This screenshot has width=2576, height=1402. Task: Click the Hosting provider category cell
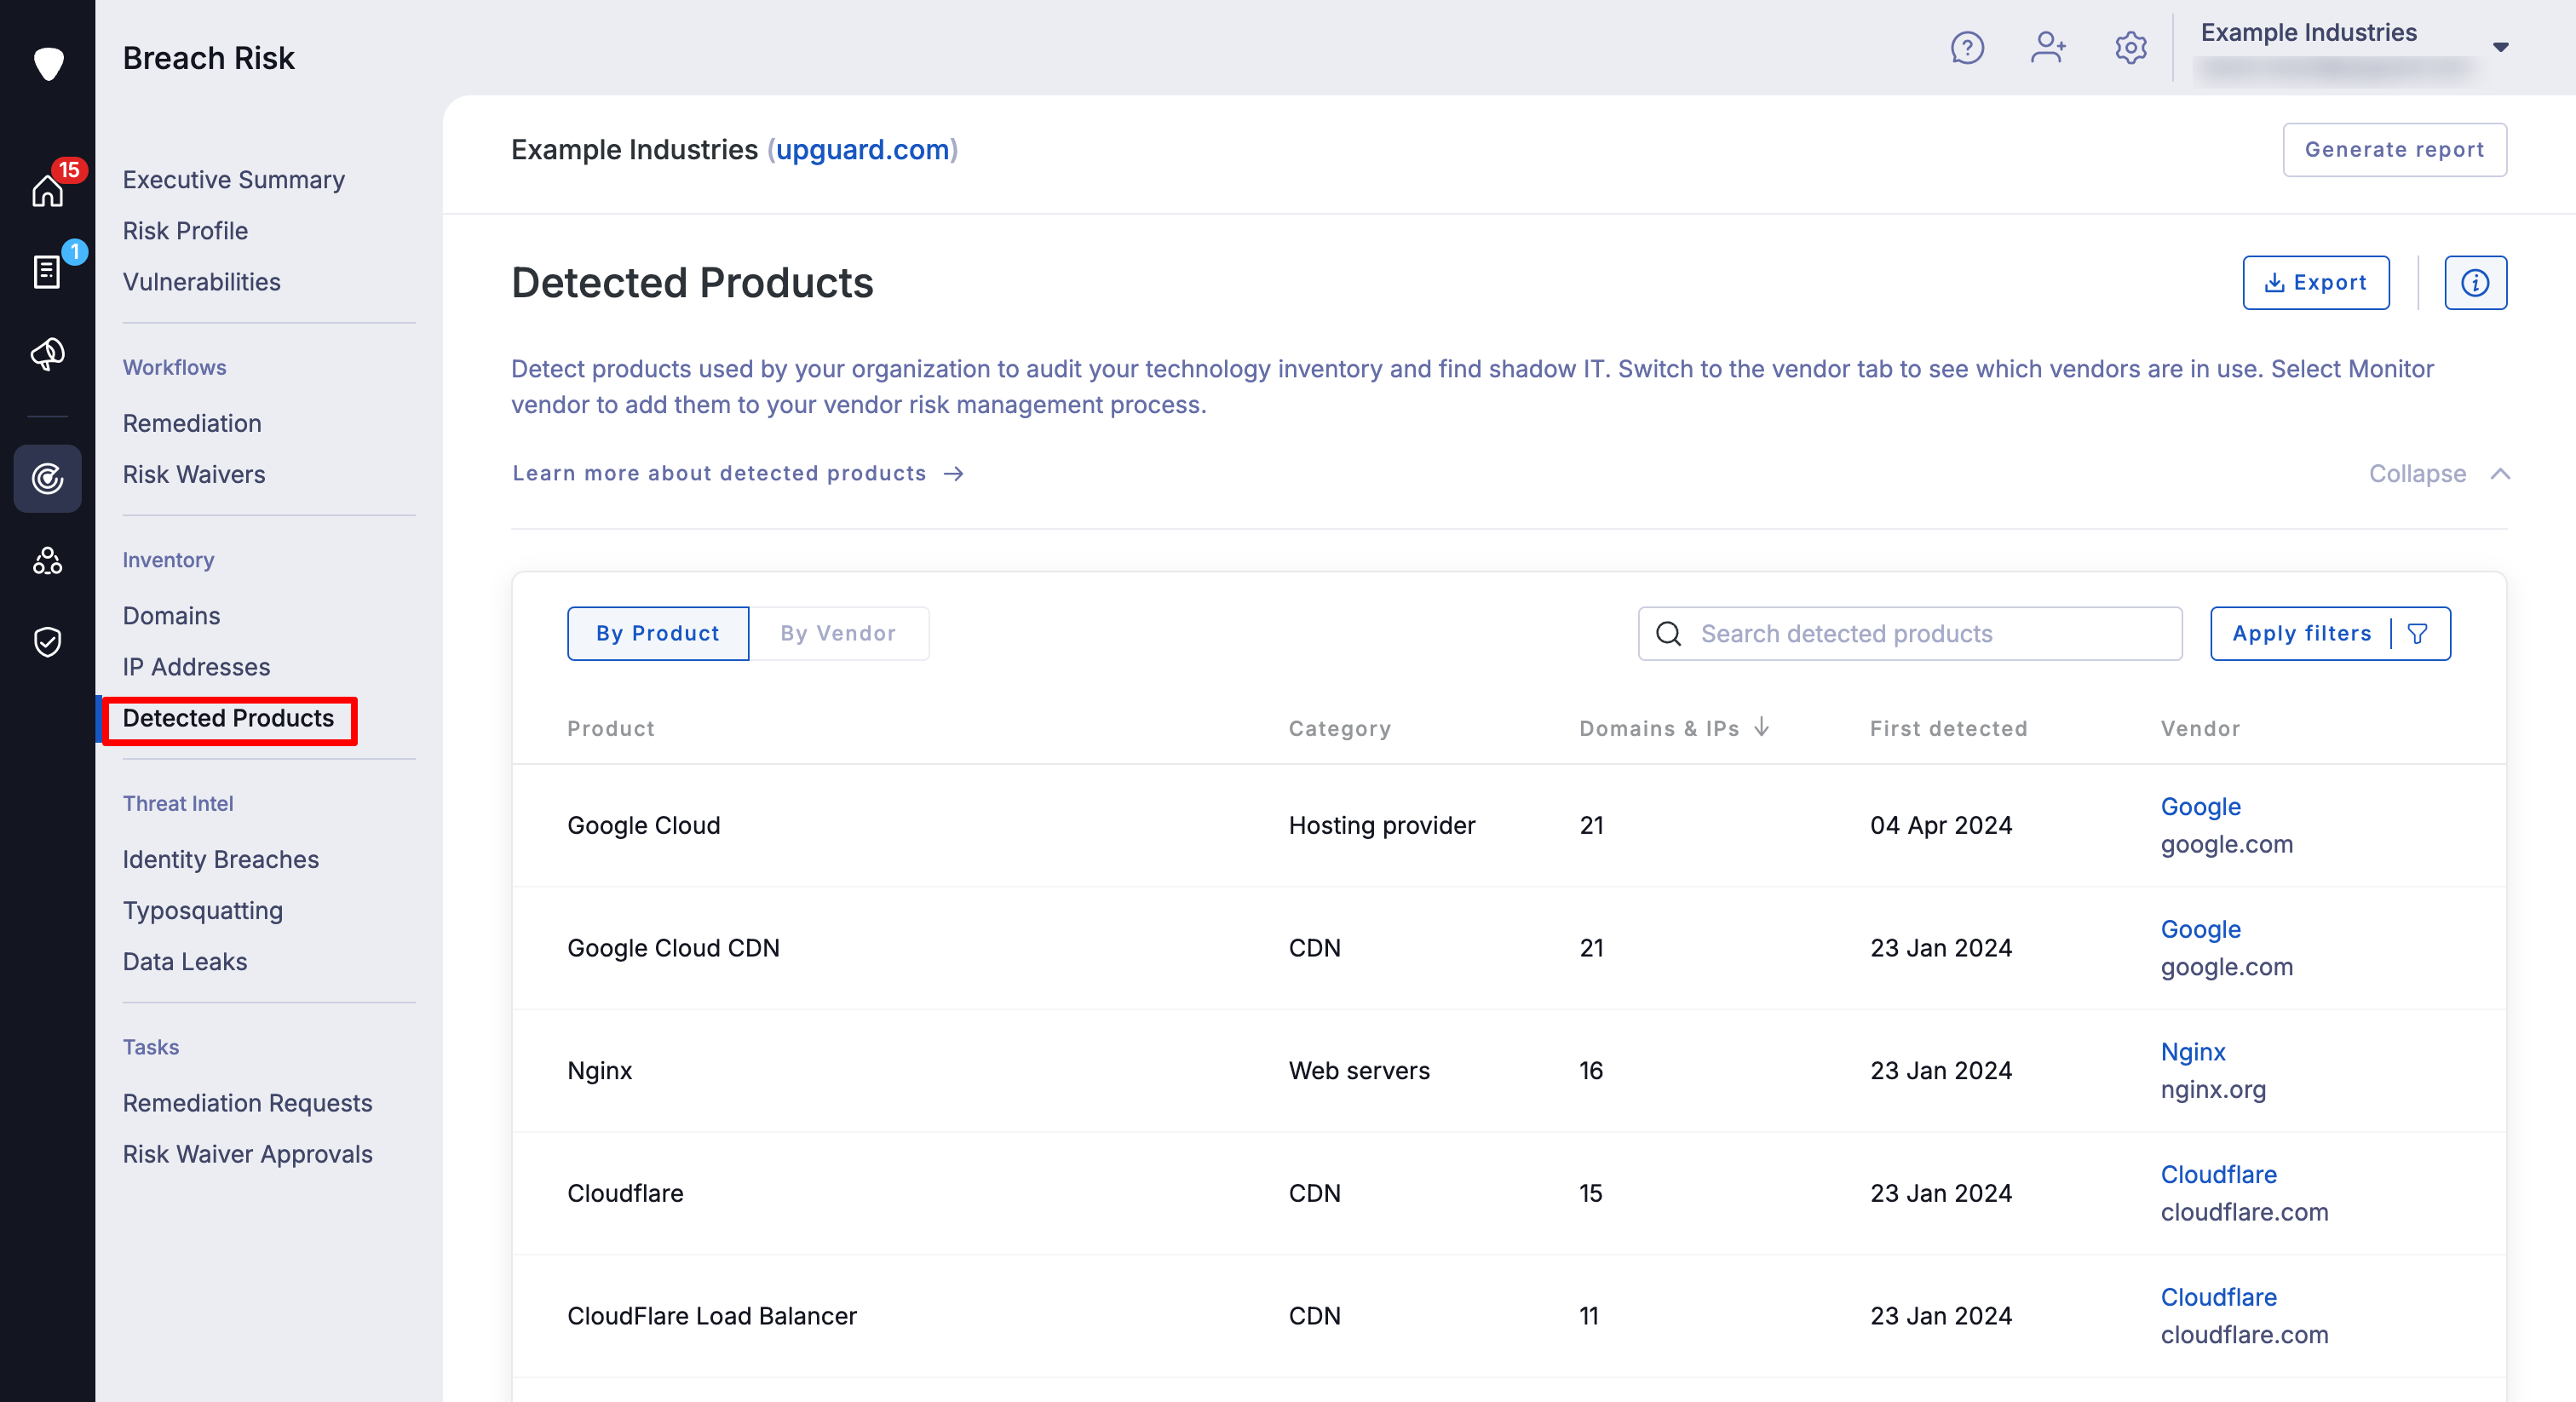(1382, 826)
